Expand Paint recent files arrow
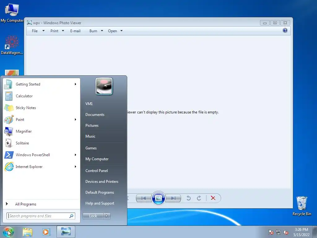The width and height of the screenshot is (317, 238). (76, 119)
